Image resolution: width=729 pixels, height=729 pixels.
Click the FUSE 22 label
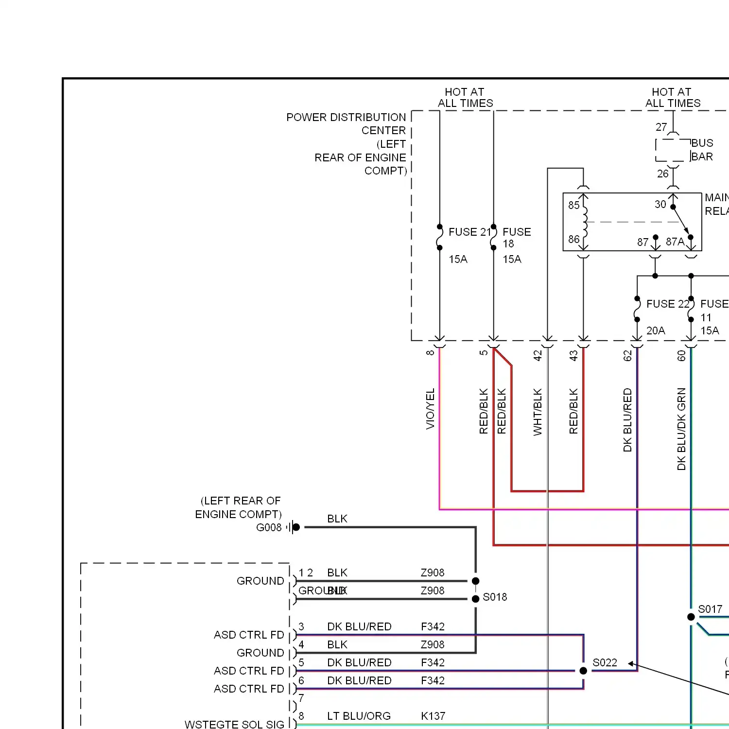[668, 304]
